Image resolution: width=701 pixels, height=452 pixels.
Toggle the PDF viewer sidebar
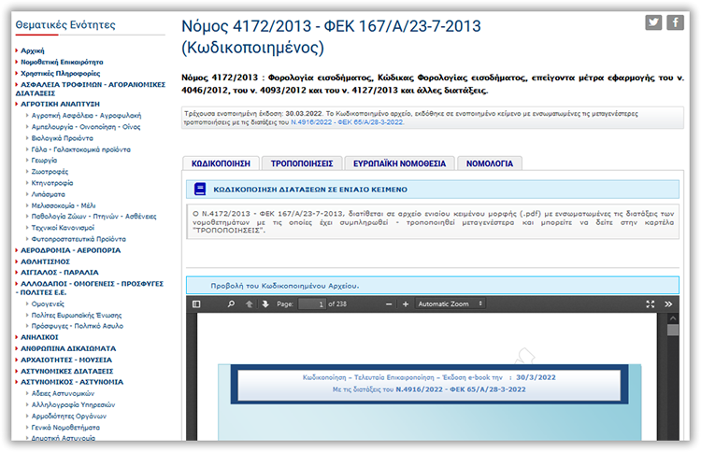coord(196,304)
